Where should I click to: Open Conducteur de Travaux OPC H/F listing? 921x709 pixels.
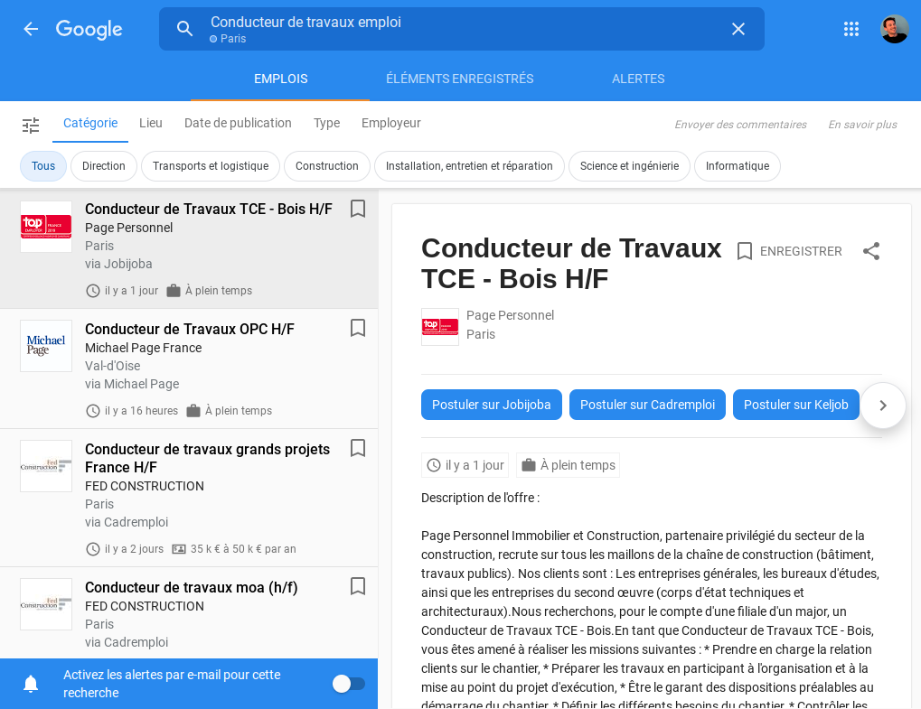190,330
